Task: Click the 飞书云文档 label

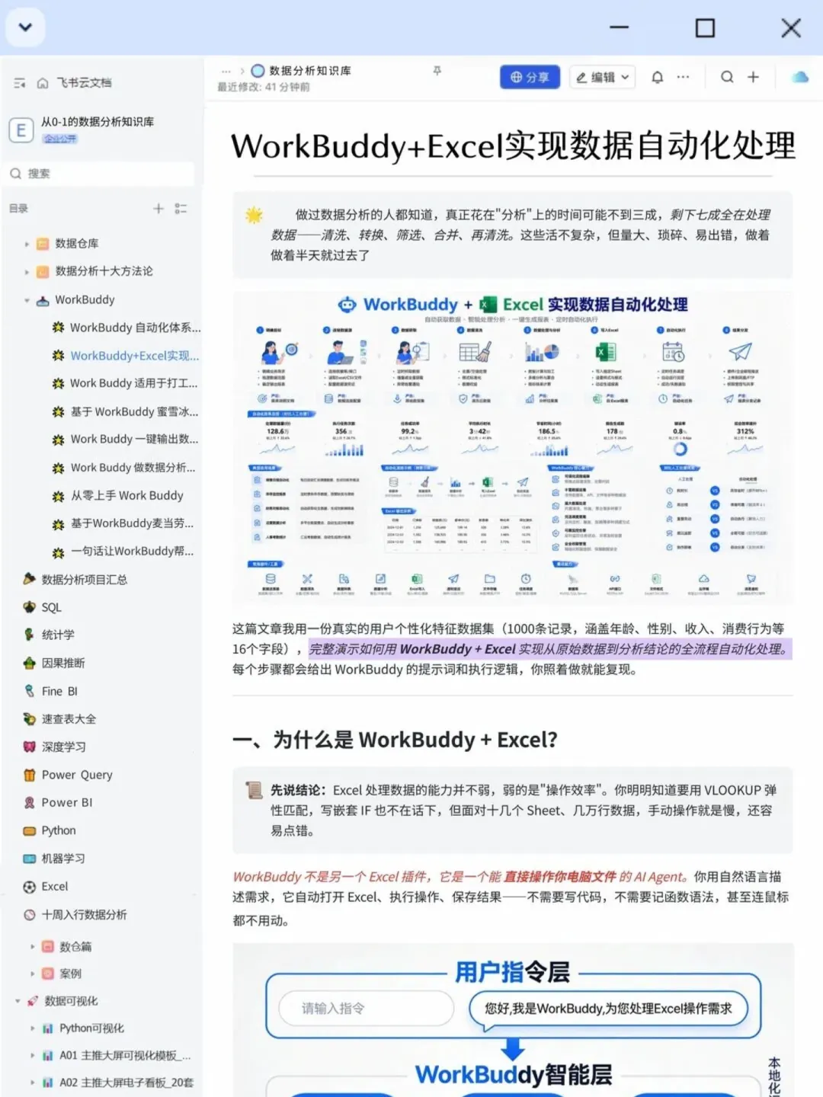Action: click(x=85, y=83)
